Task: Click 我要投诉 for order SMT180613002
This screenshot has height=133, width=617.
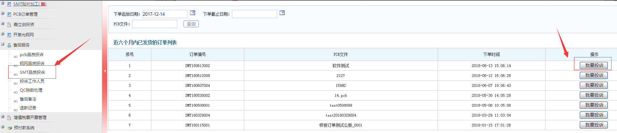Action: point(594,65)
